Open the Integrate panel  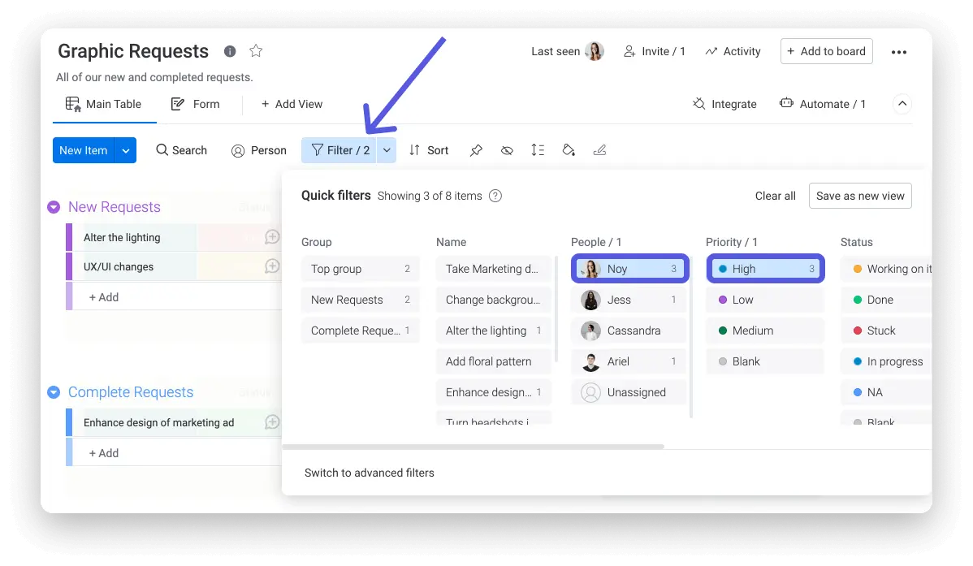(x=724, y=104)
